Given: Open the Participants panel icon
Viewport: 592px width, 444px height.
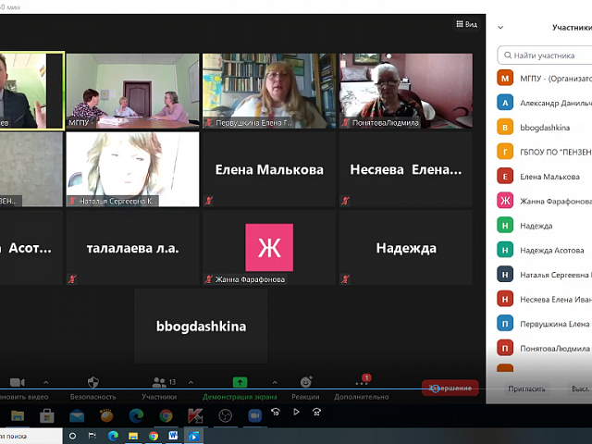Looking at the screenshot, I should point(158,382).
